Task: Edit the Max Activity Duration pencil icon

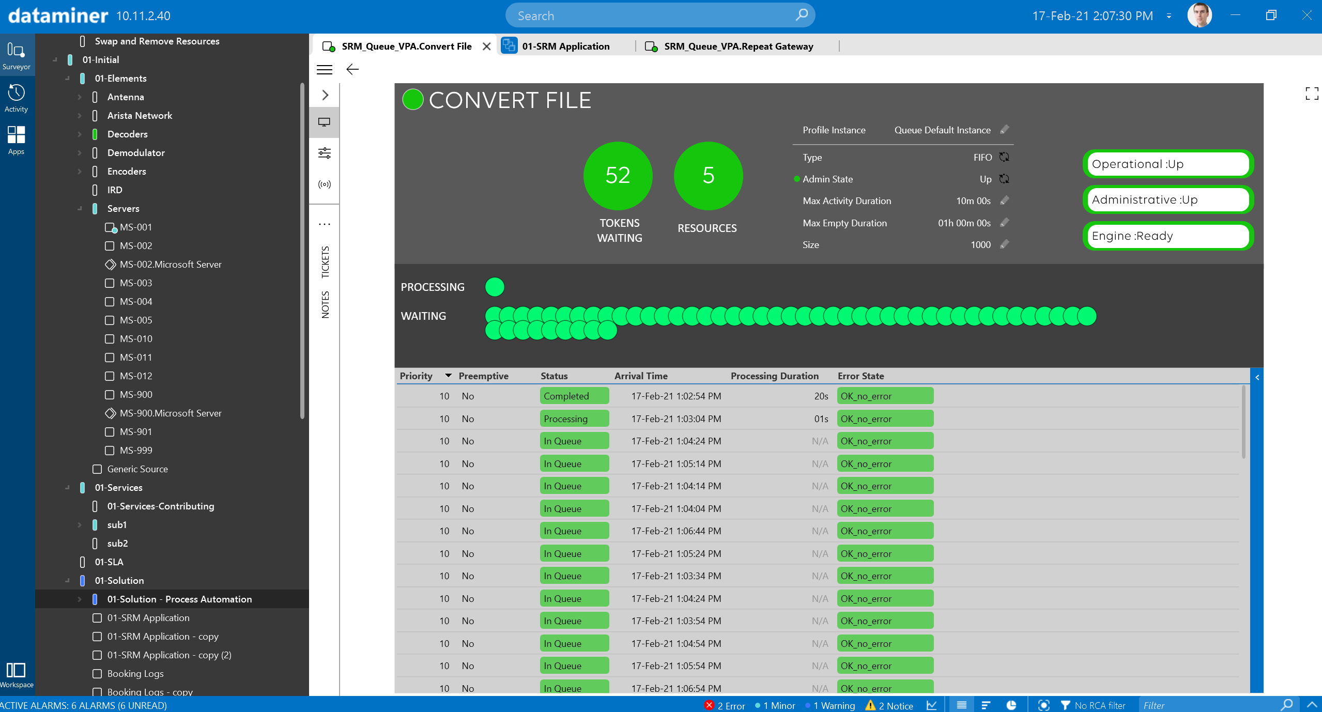Action: [1005, 200]
